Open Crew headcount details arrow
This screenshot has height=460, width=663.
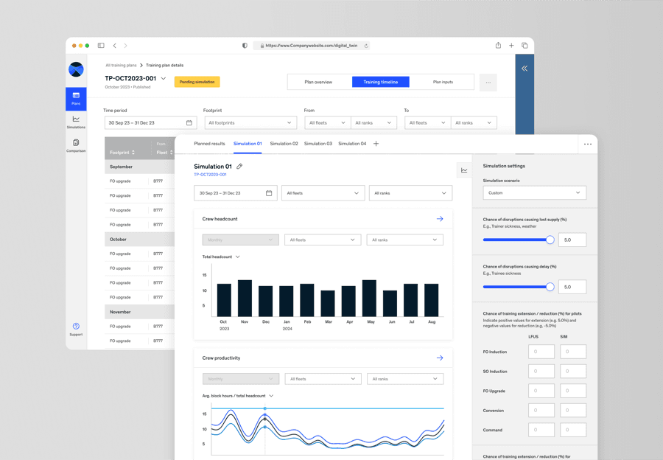[x=440, y=219]
